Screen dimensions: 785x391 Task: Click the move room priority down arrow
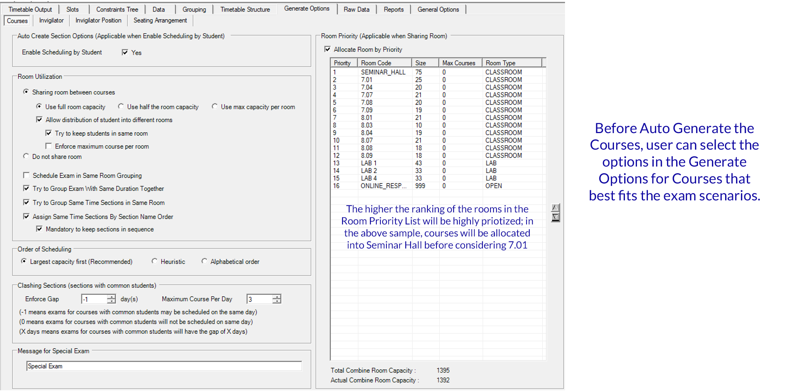[555, 217]
